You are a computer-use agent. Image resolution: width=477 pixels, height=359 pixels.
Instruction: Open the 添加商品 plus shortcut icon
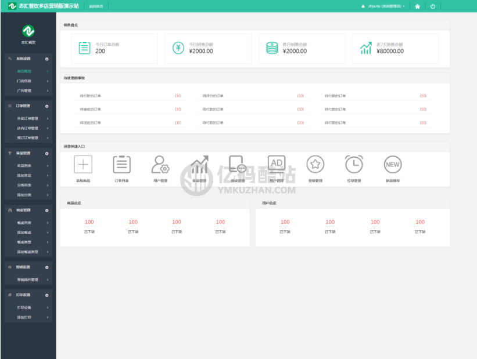[x=83, y=164]
